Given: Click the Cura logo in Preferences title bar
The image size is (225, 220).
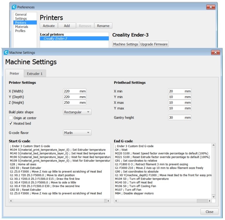Looking at the screenshot, I should 14,7.
